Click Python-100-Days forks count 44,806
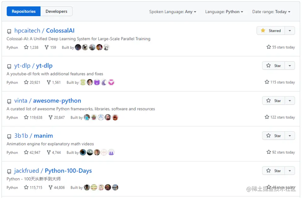 57,187
